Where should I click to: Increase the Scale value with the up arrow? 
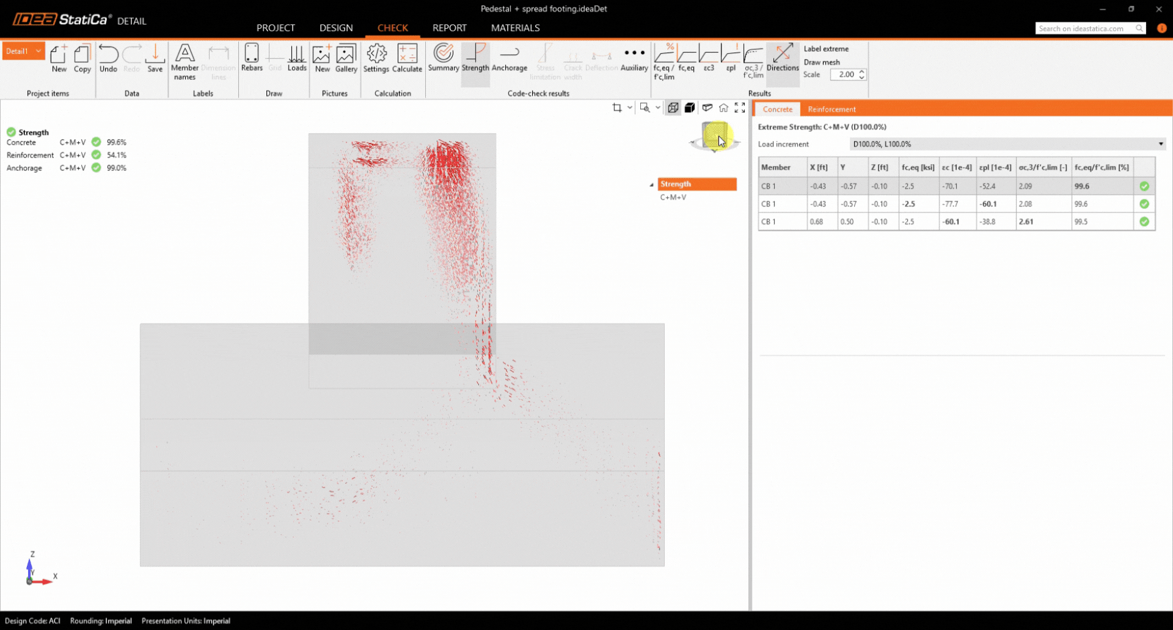click(x=861, y=71)
